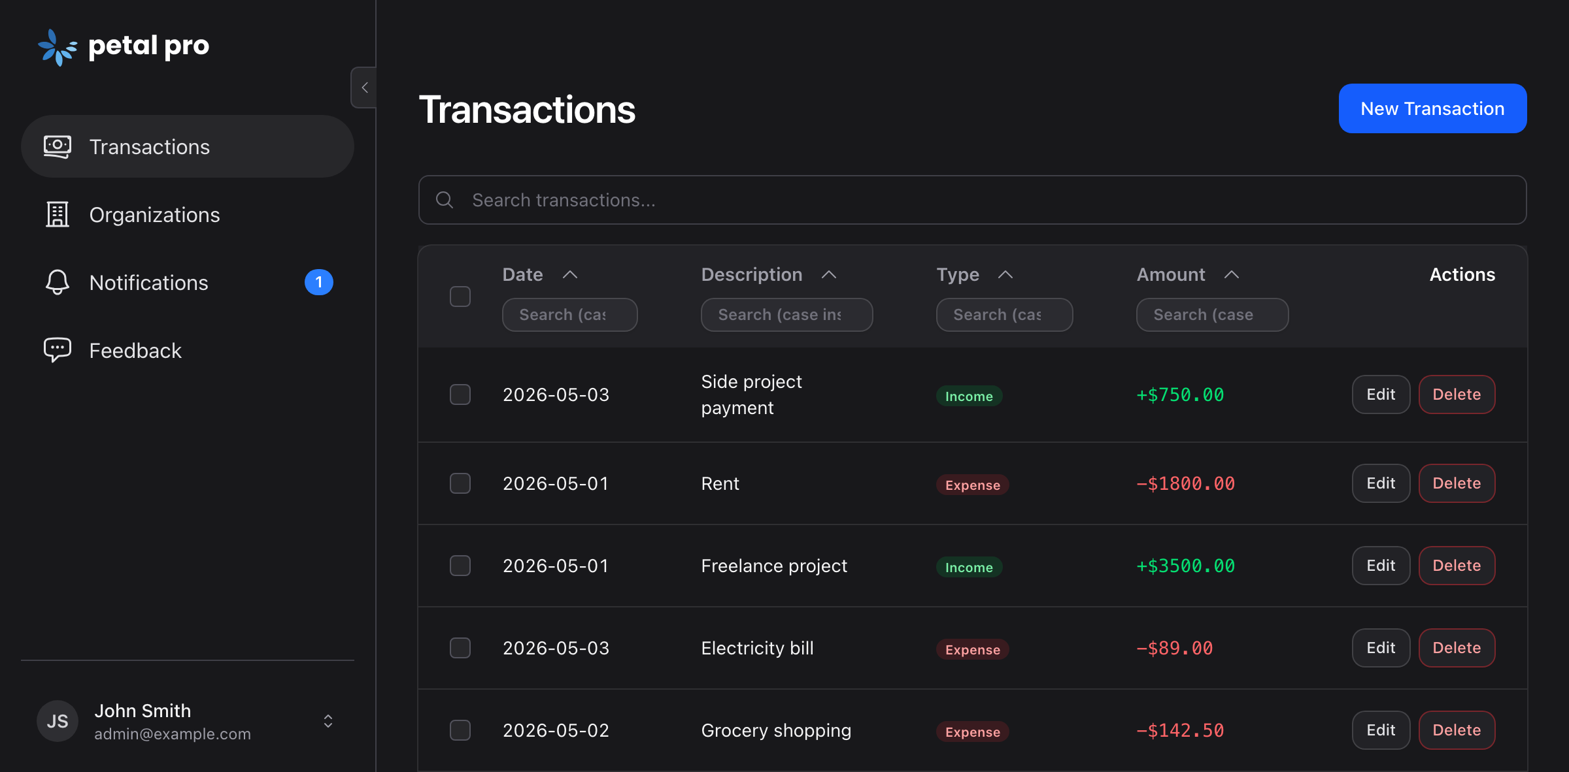Click the petal pro wordmark
This screenshot has width=1569, height=772.
pos(149,46)
